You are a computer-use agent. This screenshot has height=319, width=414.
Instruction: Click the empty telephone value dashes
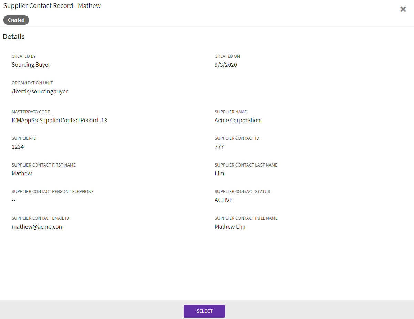(14, 200)
